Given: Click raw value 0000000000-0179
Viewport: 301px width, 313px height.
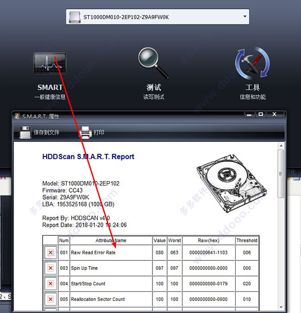Looking at the screenshot, I should coord(208,284).
